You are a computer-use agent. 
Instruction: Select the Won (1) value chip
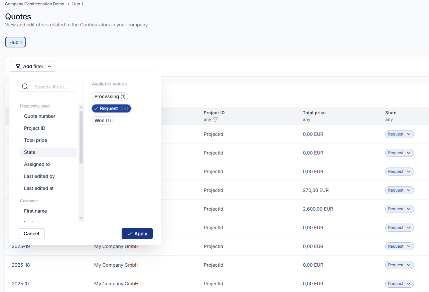coord(103,120)
